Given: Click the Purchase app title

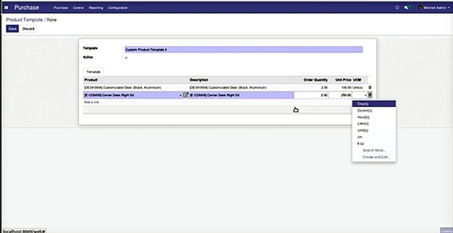Looking at the screenshot, I should [x=27, y=7].
